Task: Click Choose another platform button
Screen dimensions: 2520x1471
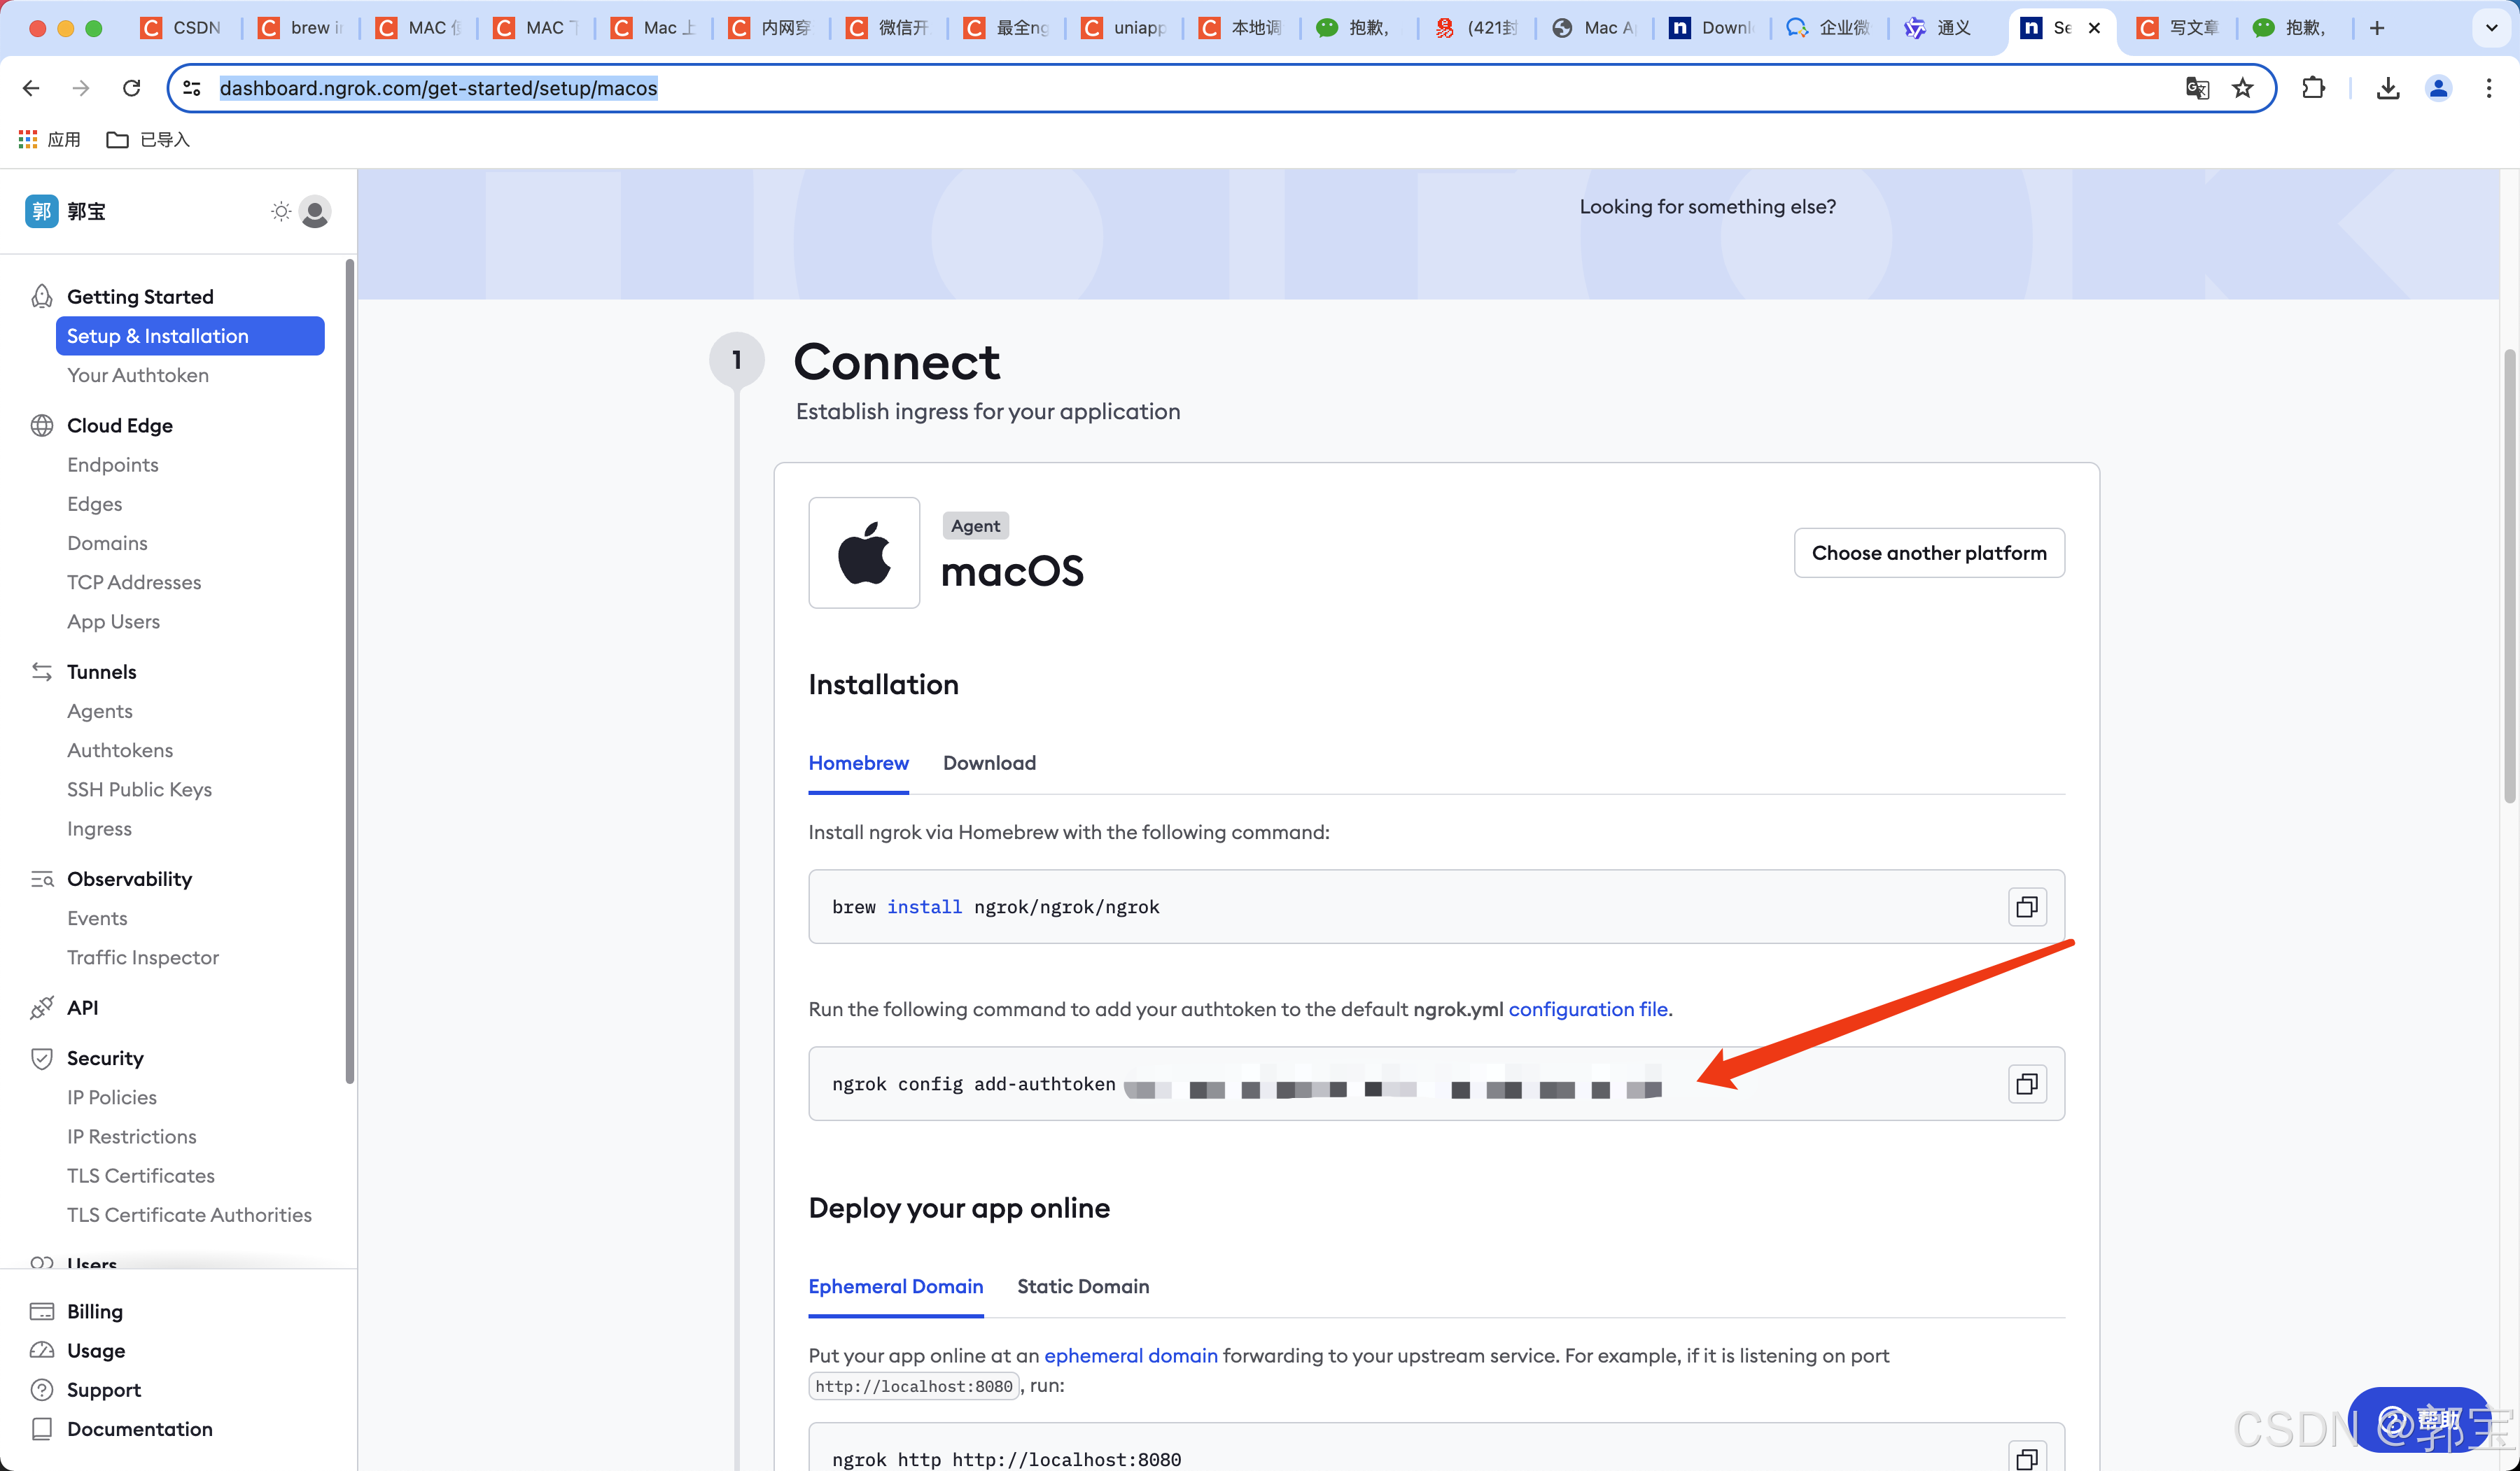Action: [1928, 553]
